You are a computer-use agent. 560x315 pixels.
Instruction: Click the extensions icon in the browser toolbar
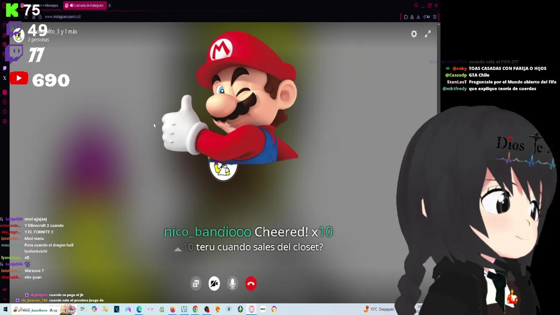tap(406, 17)
